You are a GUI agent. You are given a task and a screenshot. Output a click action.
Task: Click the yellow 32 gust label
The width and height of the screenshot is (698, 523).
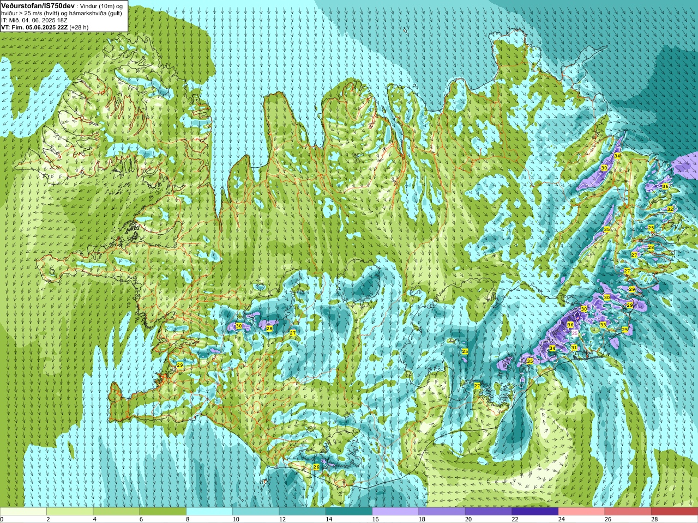tap(670, 209)
